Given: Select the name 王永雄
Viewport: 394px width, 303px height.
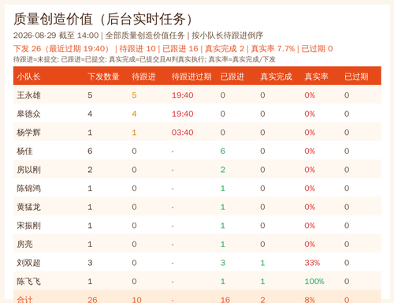Looking at the screenshot, I should click(28, 95).
